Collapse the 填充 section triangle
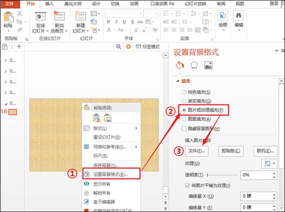The width and height of the screenshot is (285, 212). [178, 81]
